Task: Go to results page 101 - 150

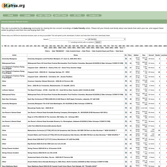Action: [18, 46]
